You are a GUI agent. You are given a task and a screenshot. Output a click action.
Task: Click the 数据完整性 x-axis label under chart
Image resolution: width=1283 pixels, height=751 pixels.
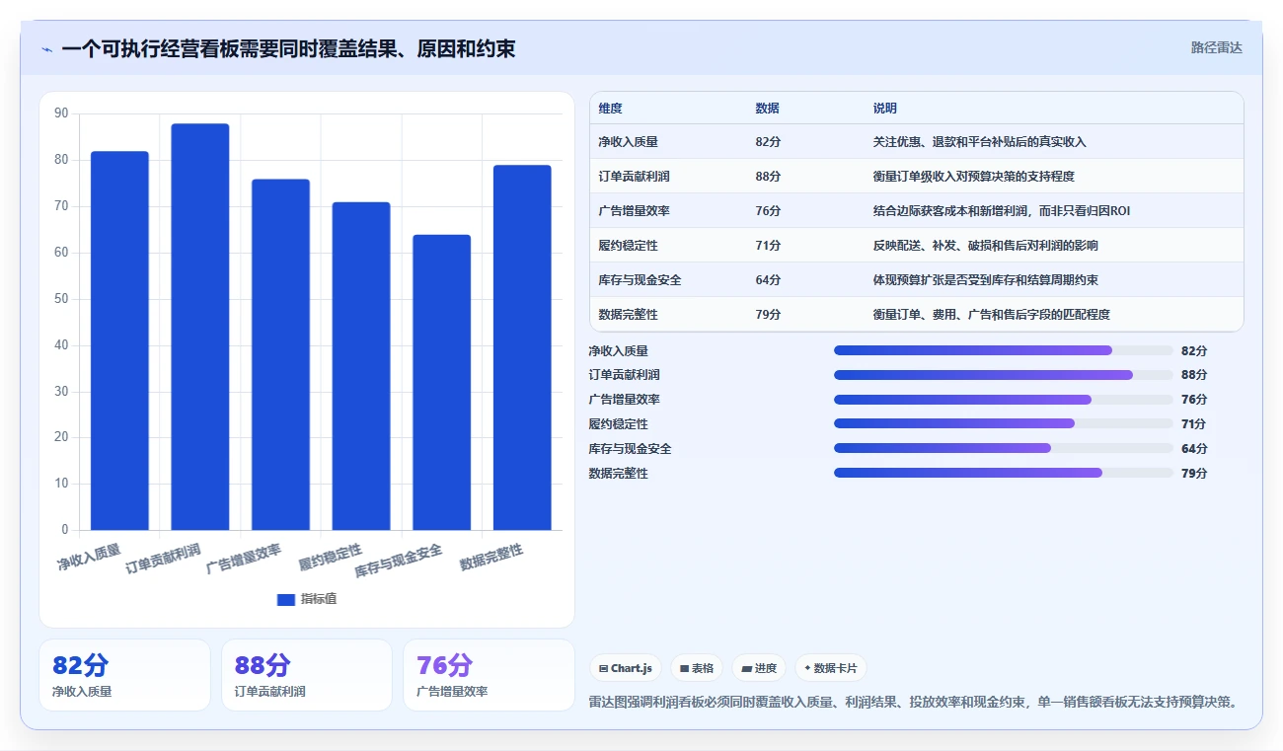(491, 557)
